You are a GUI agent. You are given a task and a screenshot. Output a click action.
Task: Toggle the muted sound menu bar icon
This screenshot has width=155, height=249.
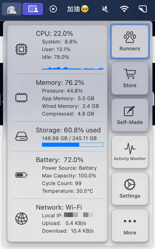click(x=104, y=9)
